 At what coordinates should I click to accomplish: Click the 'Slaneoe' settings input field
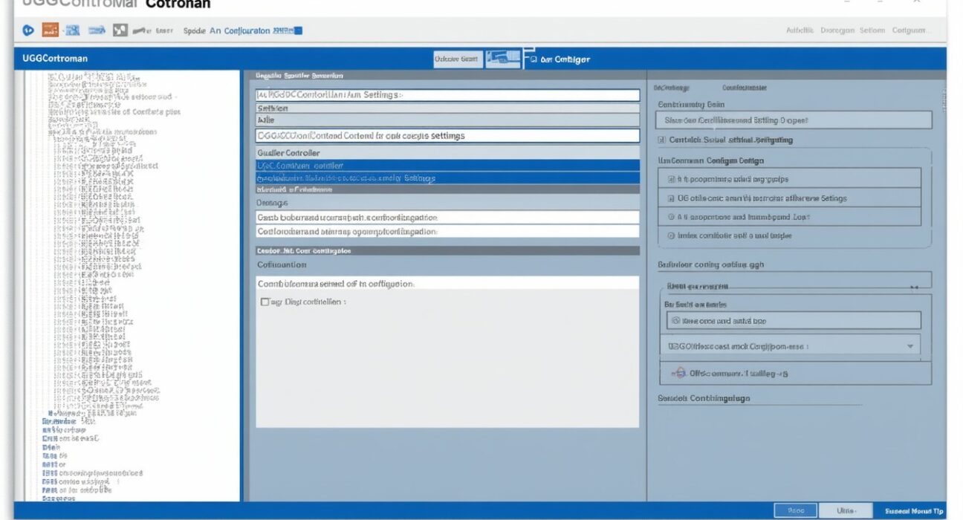pos(794,120)
